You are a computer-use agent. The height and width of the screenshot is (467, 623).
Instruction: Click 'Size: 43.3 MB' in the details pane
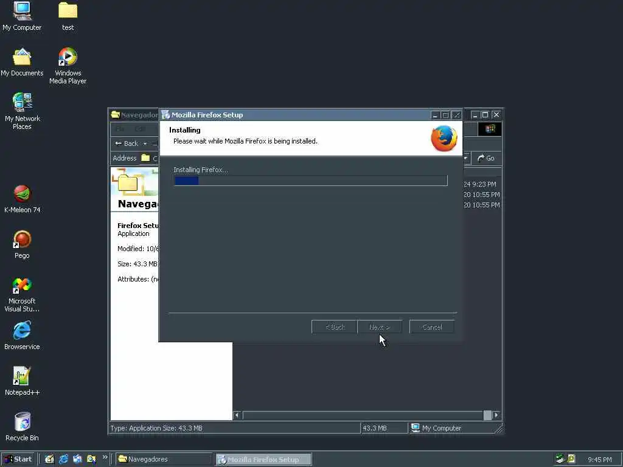coord(137,264)
